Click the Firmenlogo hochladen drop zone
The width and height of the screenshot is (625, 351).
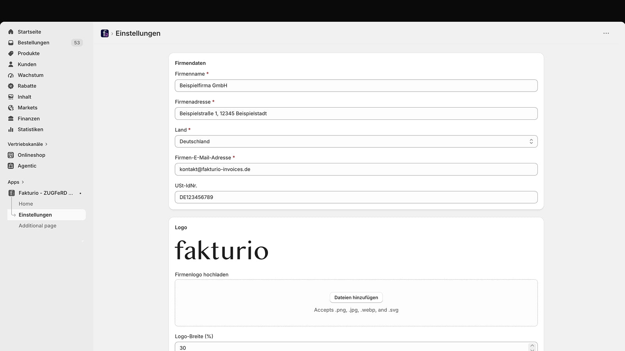coord(356,303)
